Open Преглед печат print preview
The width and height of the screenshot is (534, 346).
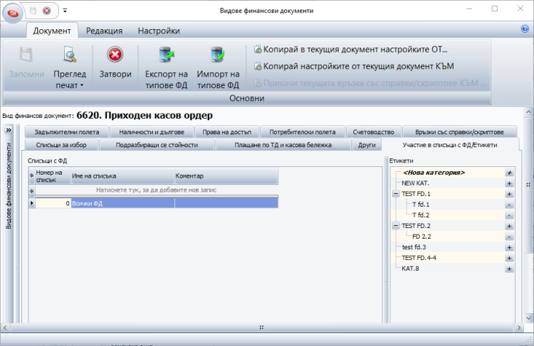point(70,67)
